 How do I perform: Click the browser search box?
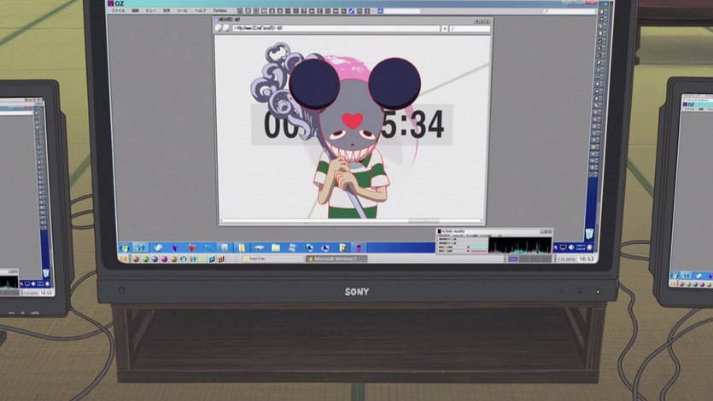tap(470, 28)
